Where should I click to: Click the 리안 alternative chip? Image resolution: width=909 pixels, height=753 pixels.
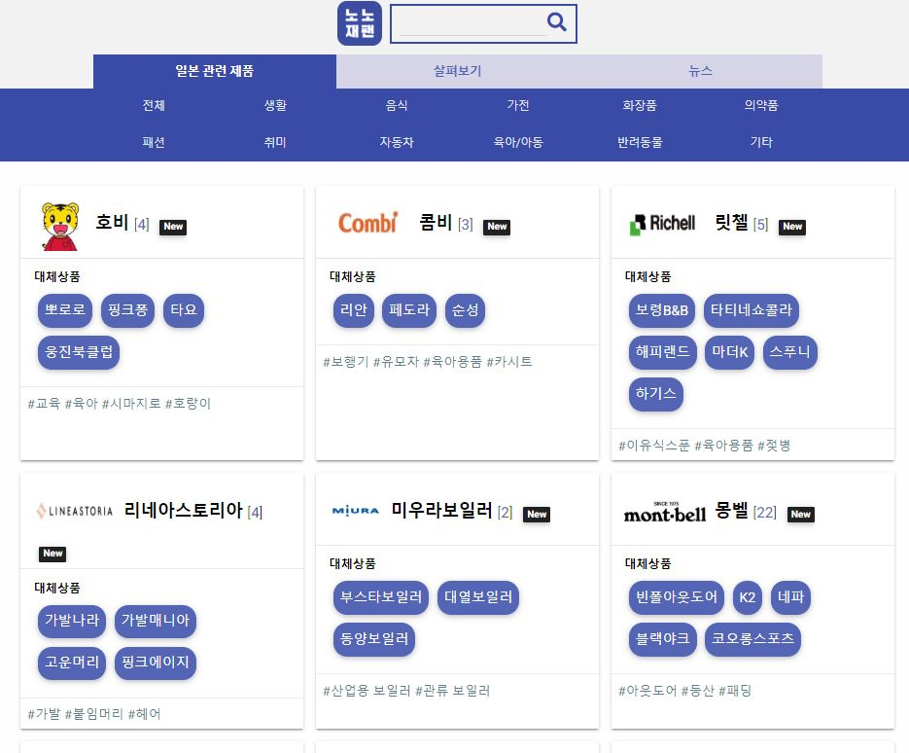(354, 309)
